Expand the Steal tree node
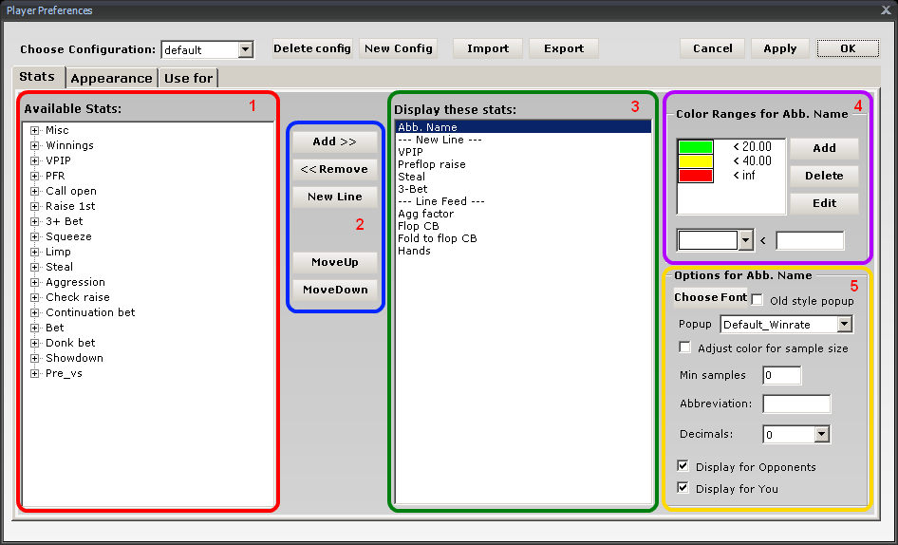This screenshot has width=898, height=545. pos(35,267)
